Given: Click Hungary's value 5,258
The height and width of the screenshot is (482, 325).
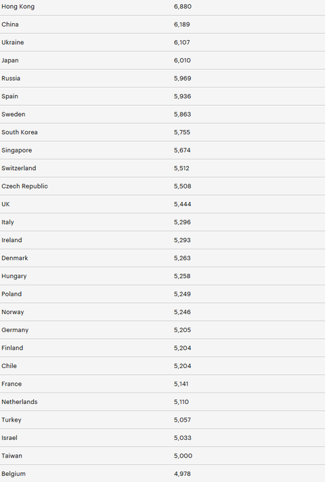Looking at the screenshot, I should coord(182,276).
